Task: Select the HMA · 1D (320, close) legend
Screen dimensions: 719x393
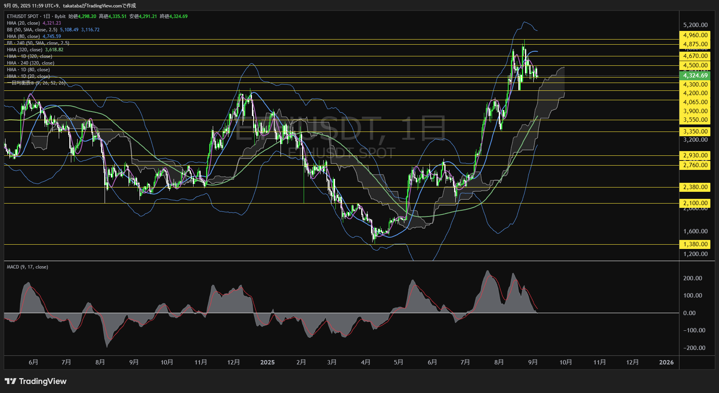Action: [29, 56]
